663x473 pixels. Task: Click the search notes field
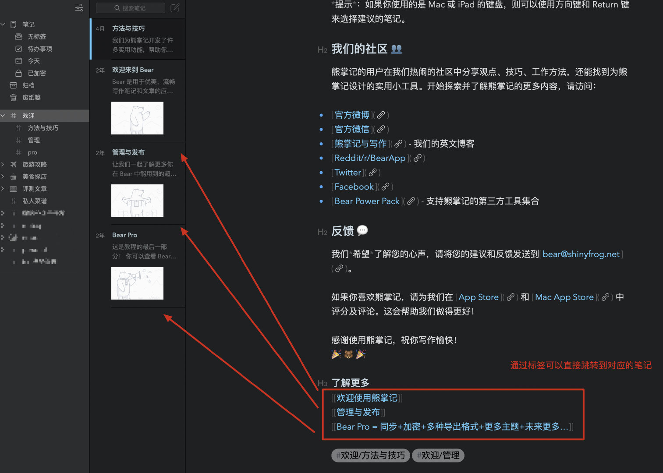coord(131,8)
